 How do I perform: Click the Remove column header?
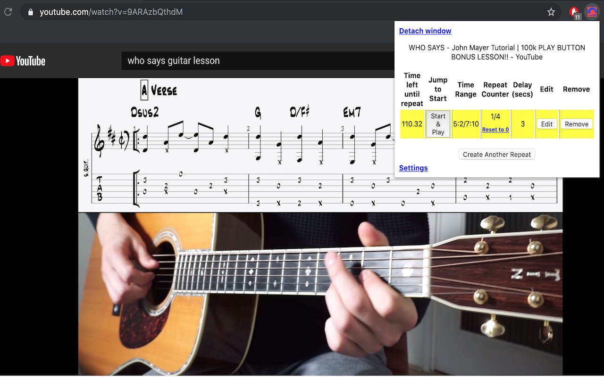pyautogui.click(x=576, y=89)
